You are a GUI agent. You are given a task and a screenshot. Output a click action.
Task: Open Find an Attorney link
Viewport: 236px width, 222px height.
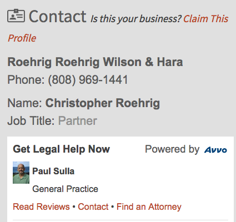coord(149,207)
